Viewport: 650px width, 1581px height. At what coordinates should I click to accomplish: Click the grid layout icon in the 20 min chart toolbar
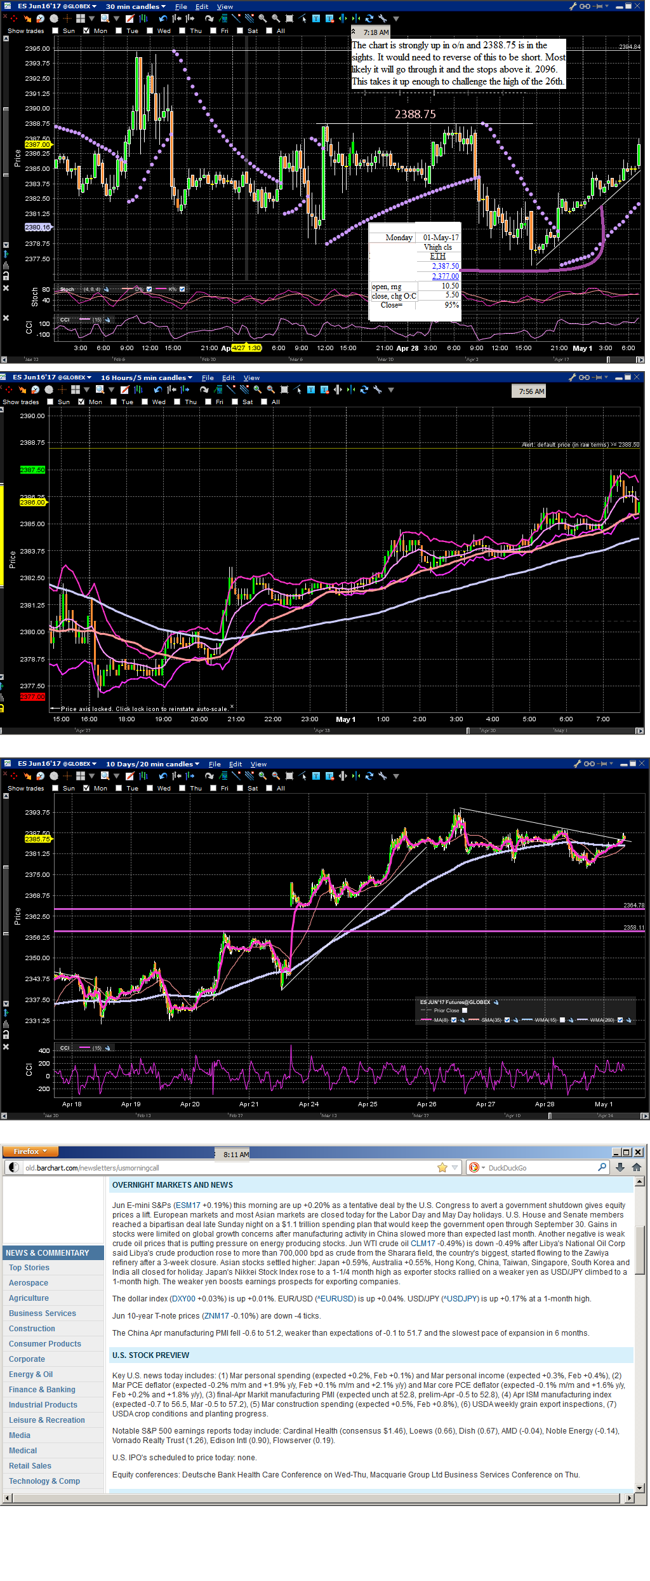[x=81, y=776]
